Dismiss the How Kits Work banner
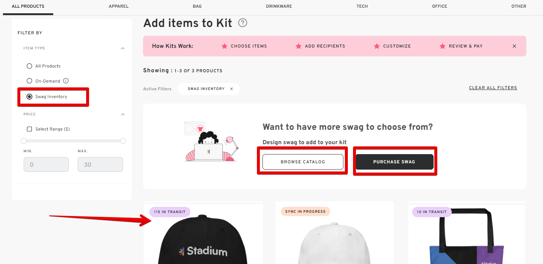The width and height of the screenshot is (543, 264). click(514, 46)
